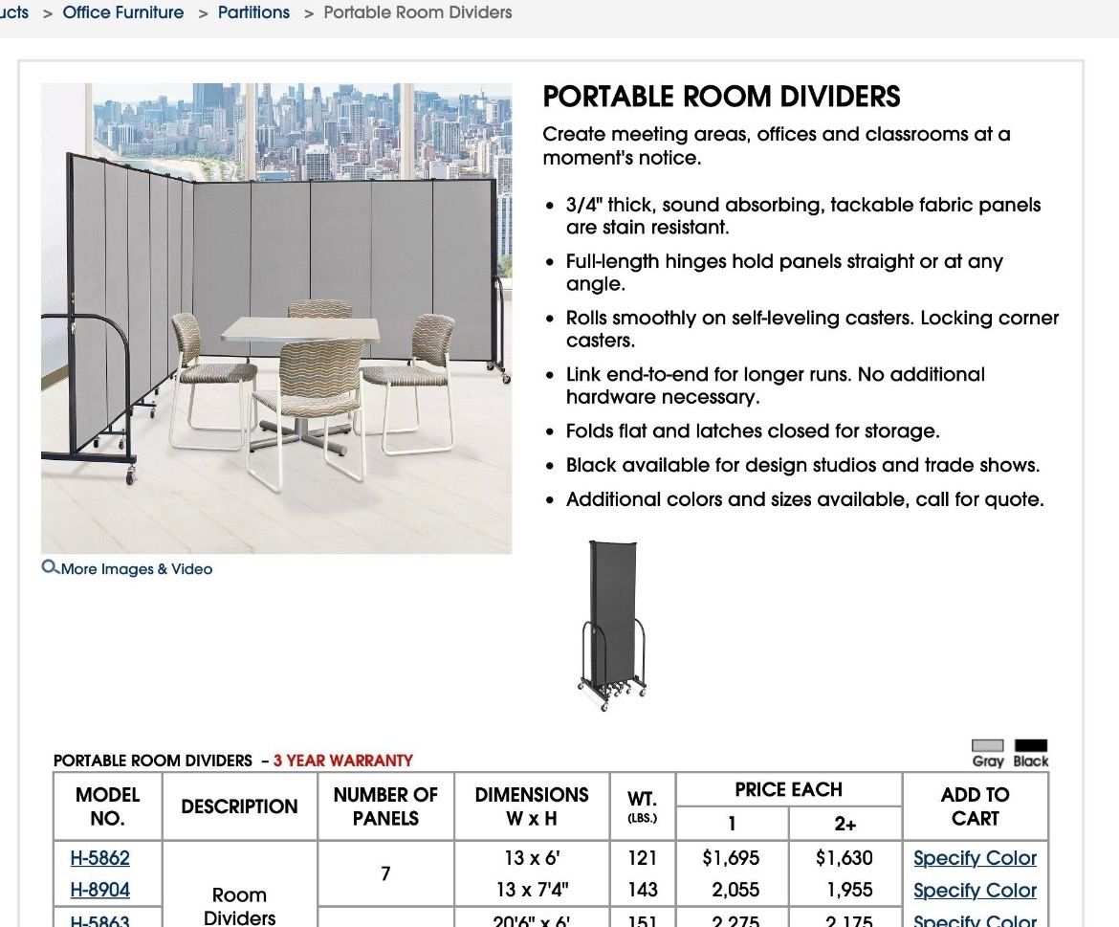1119x927 pixels.
Task: Click the ADD TO CART column header
Action: tap(975, 806)
